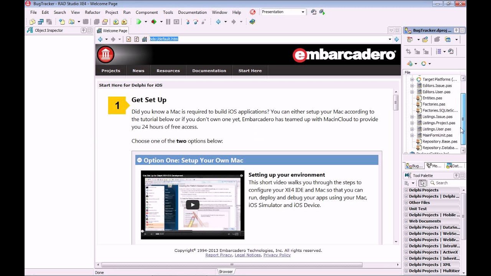Expand Target Platforms tree node
Image resolution: width=491 pixels, height=276 pixels.
click(x=412, y=79)
